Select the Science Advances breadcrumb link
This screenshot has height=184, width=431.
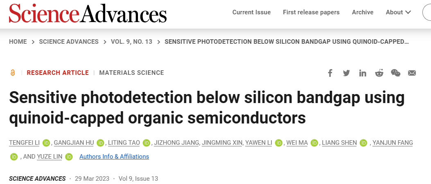[x=69, y=42]
